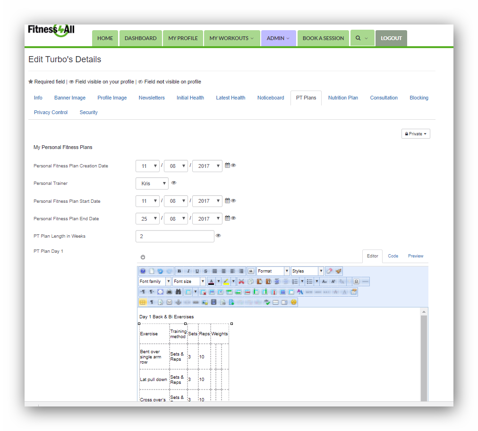Screen dimensions: 478x431
Task: Open the Font family dropdown
Action: (x=154, y=282)
